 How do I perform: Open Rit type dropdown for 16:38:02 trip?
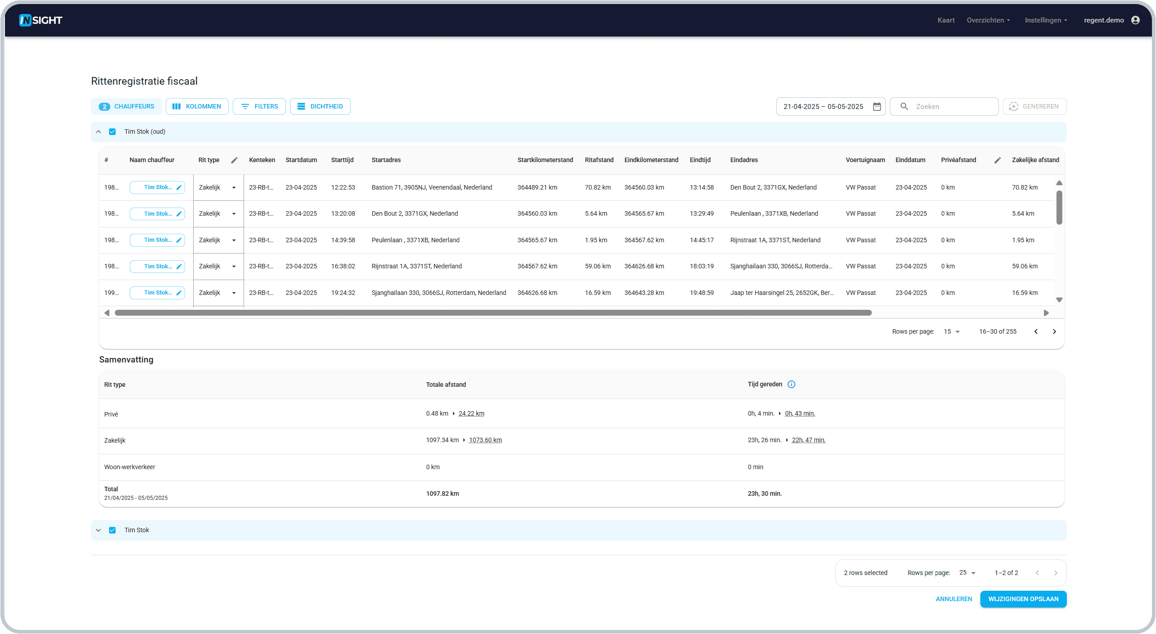218,267
